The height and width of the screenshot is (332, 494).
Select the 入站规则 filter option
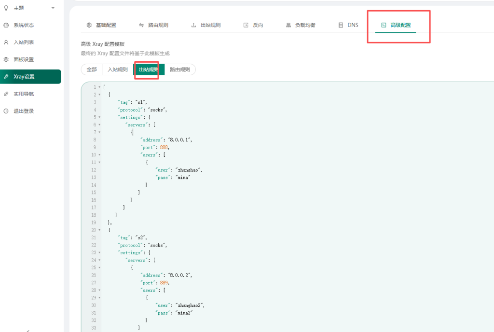click(118, 69)
